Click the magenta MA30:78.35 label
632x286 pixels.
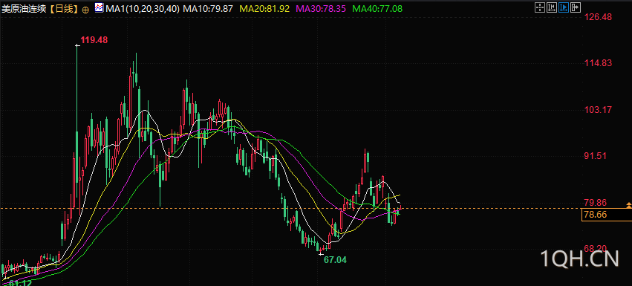[321, 8]
